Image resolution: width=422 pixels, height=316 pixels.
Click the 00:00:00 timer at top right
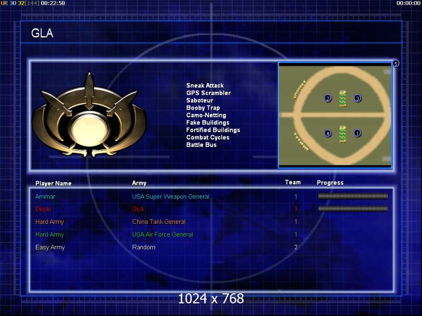pyautogui.click(x=408, y=3)
